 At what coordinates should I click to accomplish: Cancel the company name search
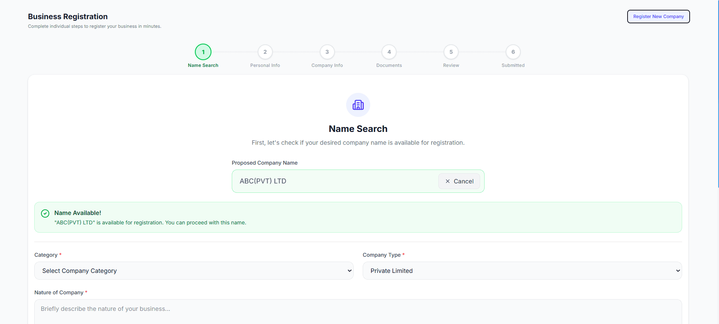459,181
